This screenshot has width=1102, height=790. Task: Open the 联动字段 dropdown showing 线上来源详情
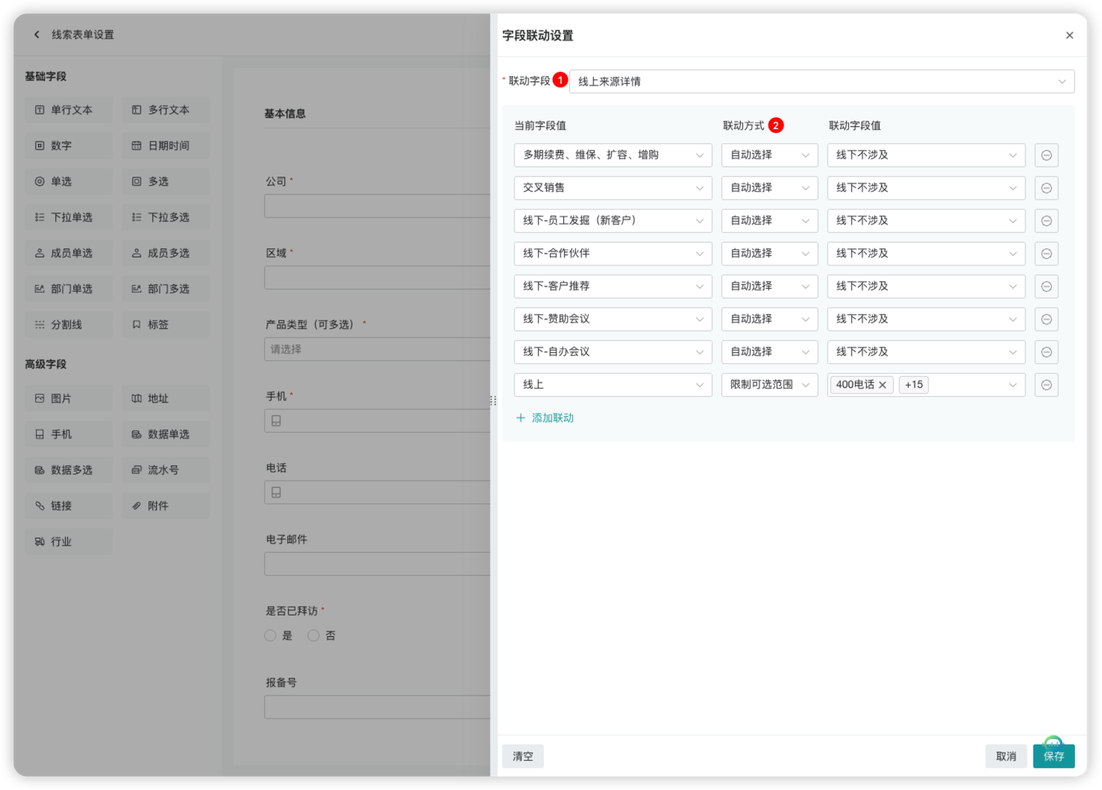click(x=821, y=81)
